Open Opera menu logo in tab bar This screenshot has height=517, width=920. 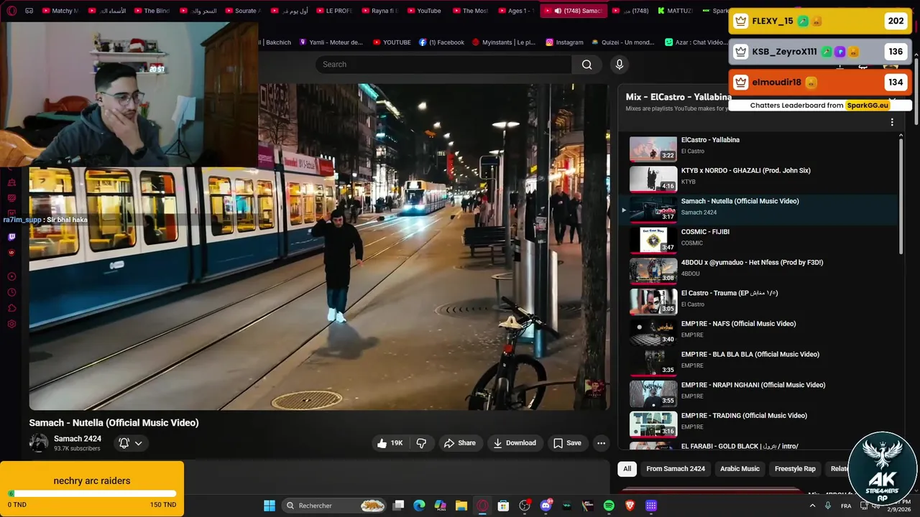11,11
